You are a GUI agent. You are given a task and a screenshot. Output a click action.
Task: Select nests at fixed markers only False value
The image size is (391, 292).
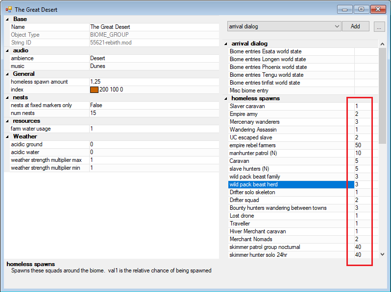coord(154,105)
